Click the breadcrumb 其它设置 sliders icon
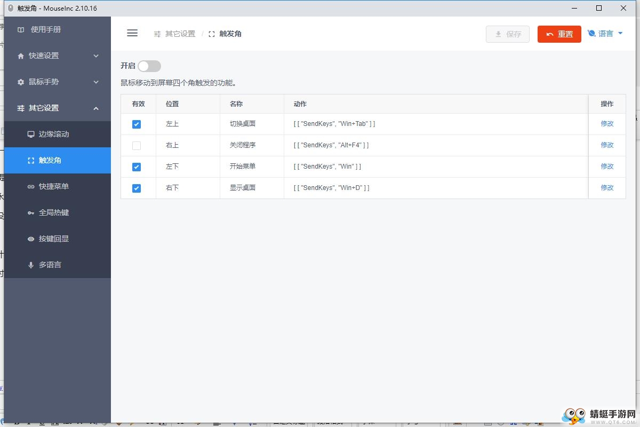 coord(157,34)
